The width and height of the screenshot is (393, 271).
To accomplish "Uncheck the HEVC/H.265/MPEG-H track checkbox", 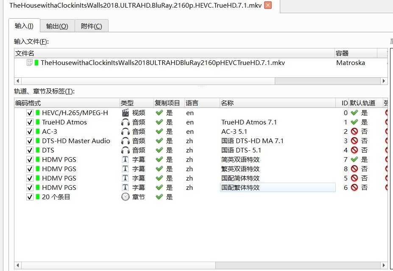I will click(30, 113).
